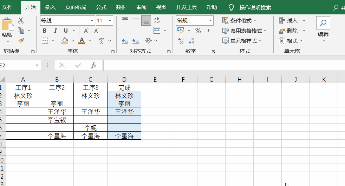Open the 文件 tab
345x186 pixels.
coord(7,7)
